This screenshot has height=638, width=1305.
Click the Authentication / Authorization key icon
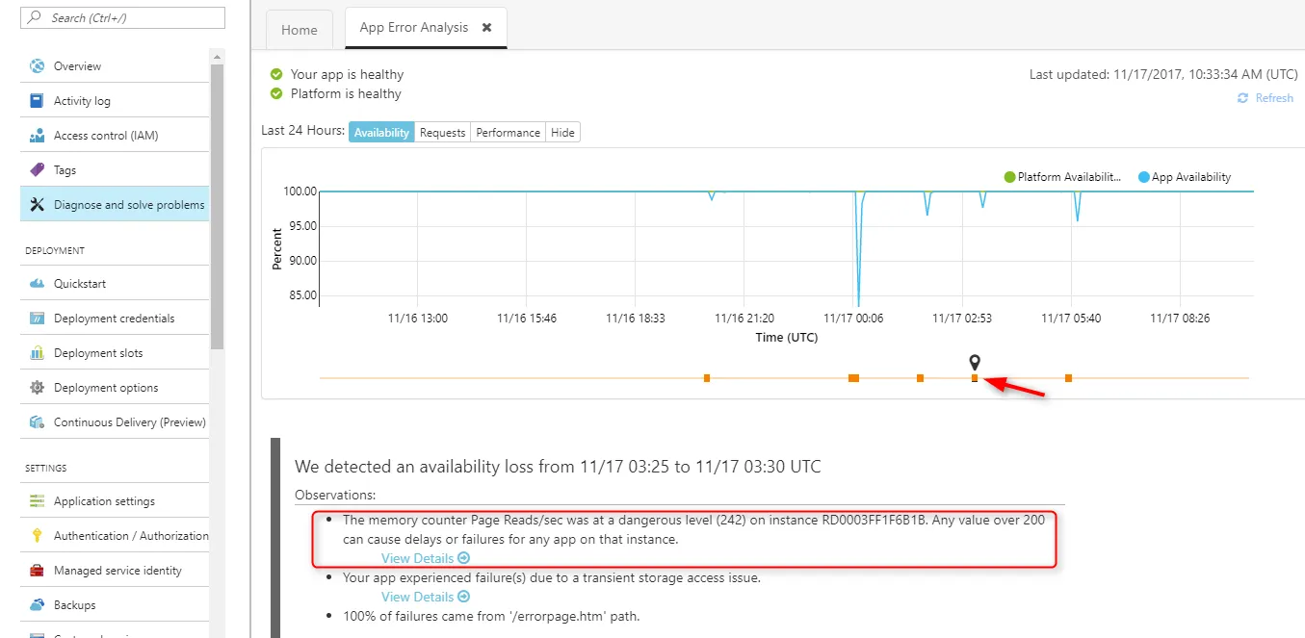click(x=37, y=536)
